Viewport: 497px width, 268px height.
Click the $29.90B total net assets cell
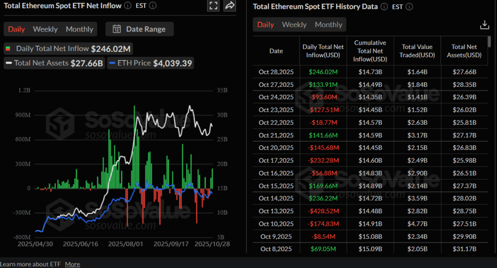tap(464, 236)
